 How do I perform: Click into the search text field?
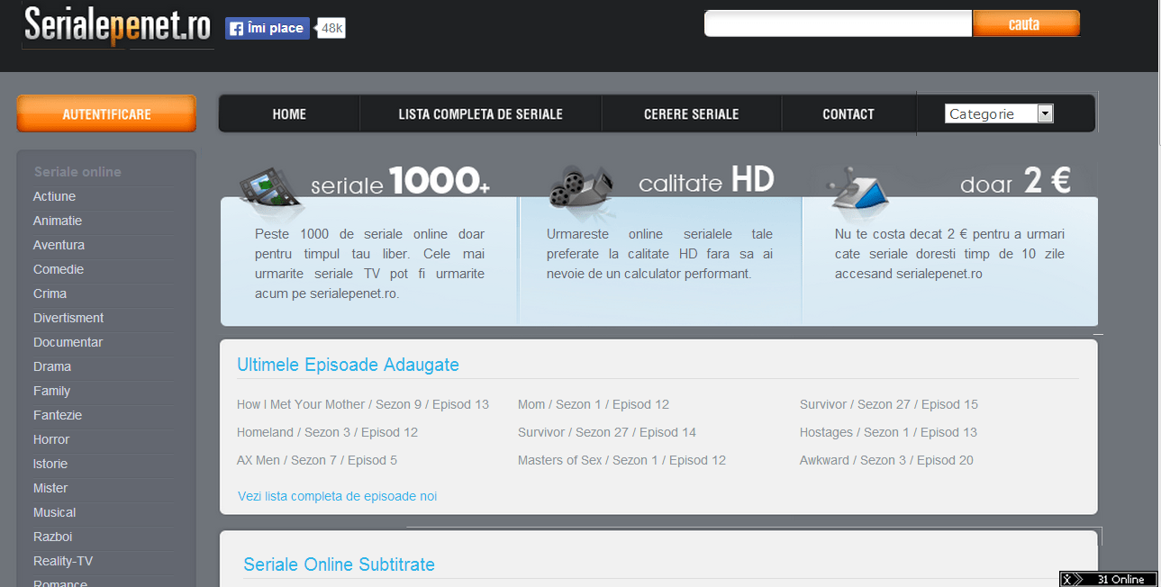click(838, 23)
